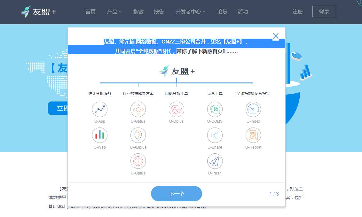The image size is (362, 217).
Task: Select the U-Gplus icon
Action: click(138, 109)
